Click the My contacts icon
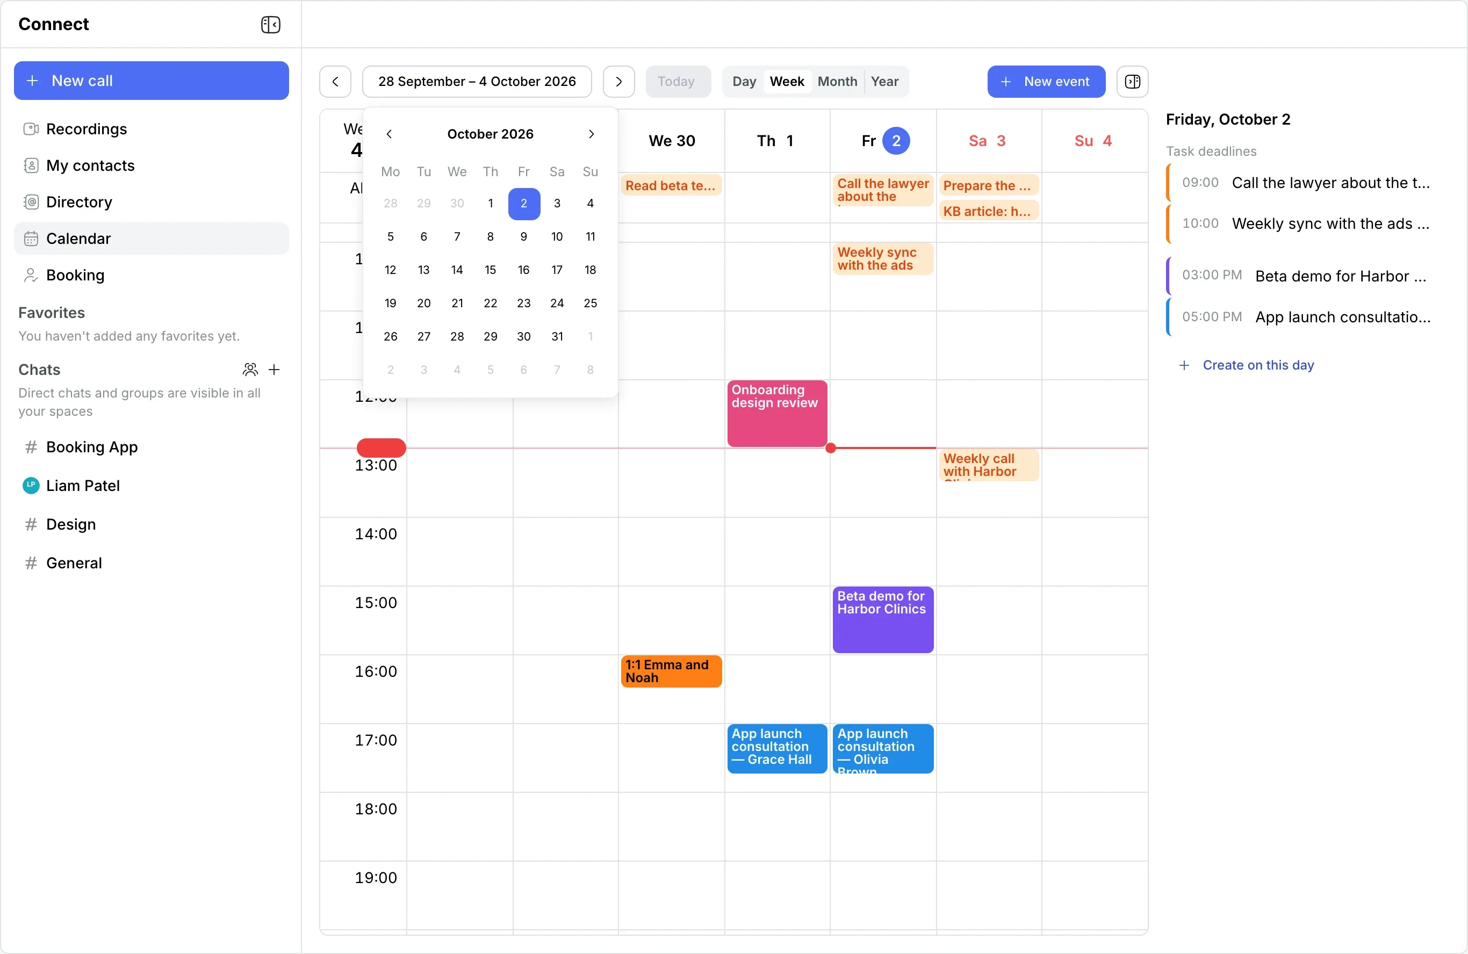This screenshot has height=954, width=1468. 31,165
